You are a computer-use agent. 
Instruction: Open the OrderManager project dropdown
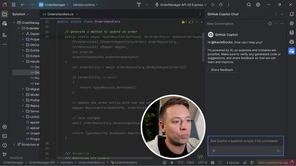54,5
